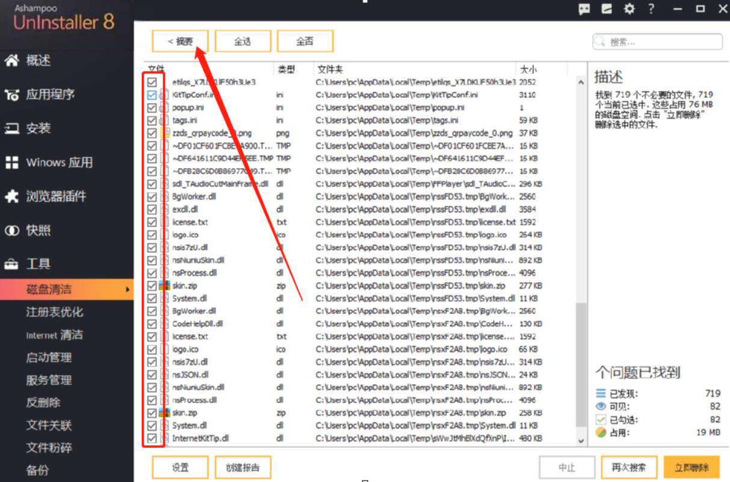Click the InternetKitTip.dll file name
Image resolution: width=730 pixels, height=482 pixels.
(200, 438)
